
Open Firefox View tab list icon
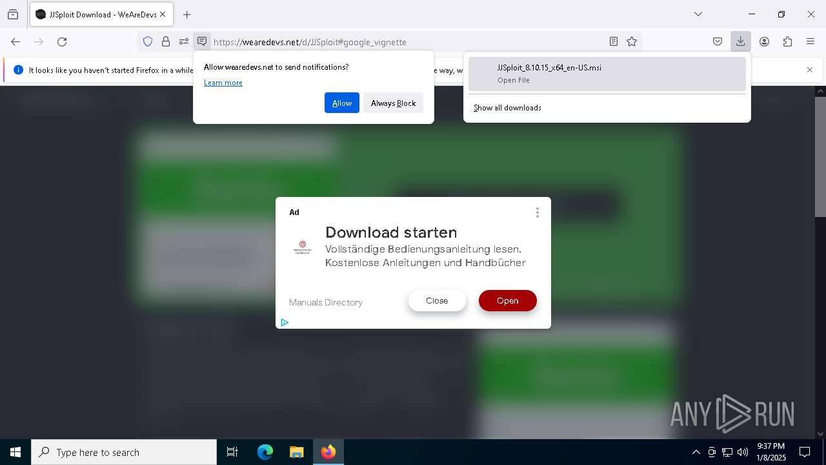(x=13, y=14)
